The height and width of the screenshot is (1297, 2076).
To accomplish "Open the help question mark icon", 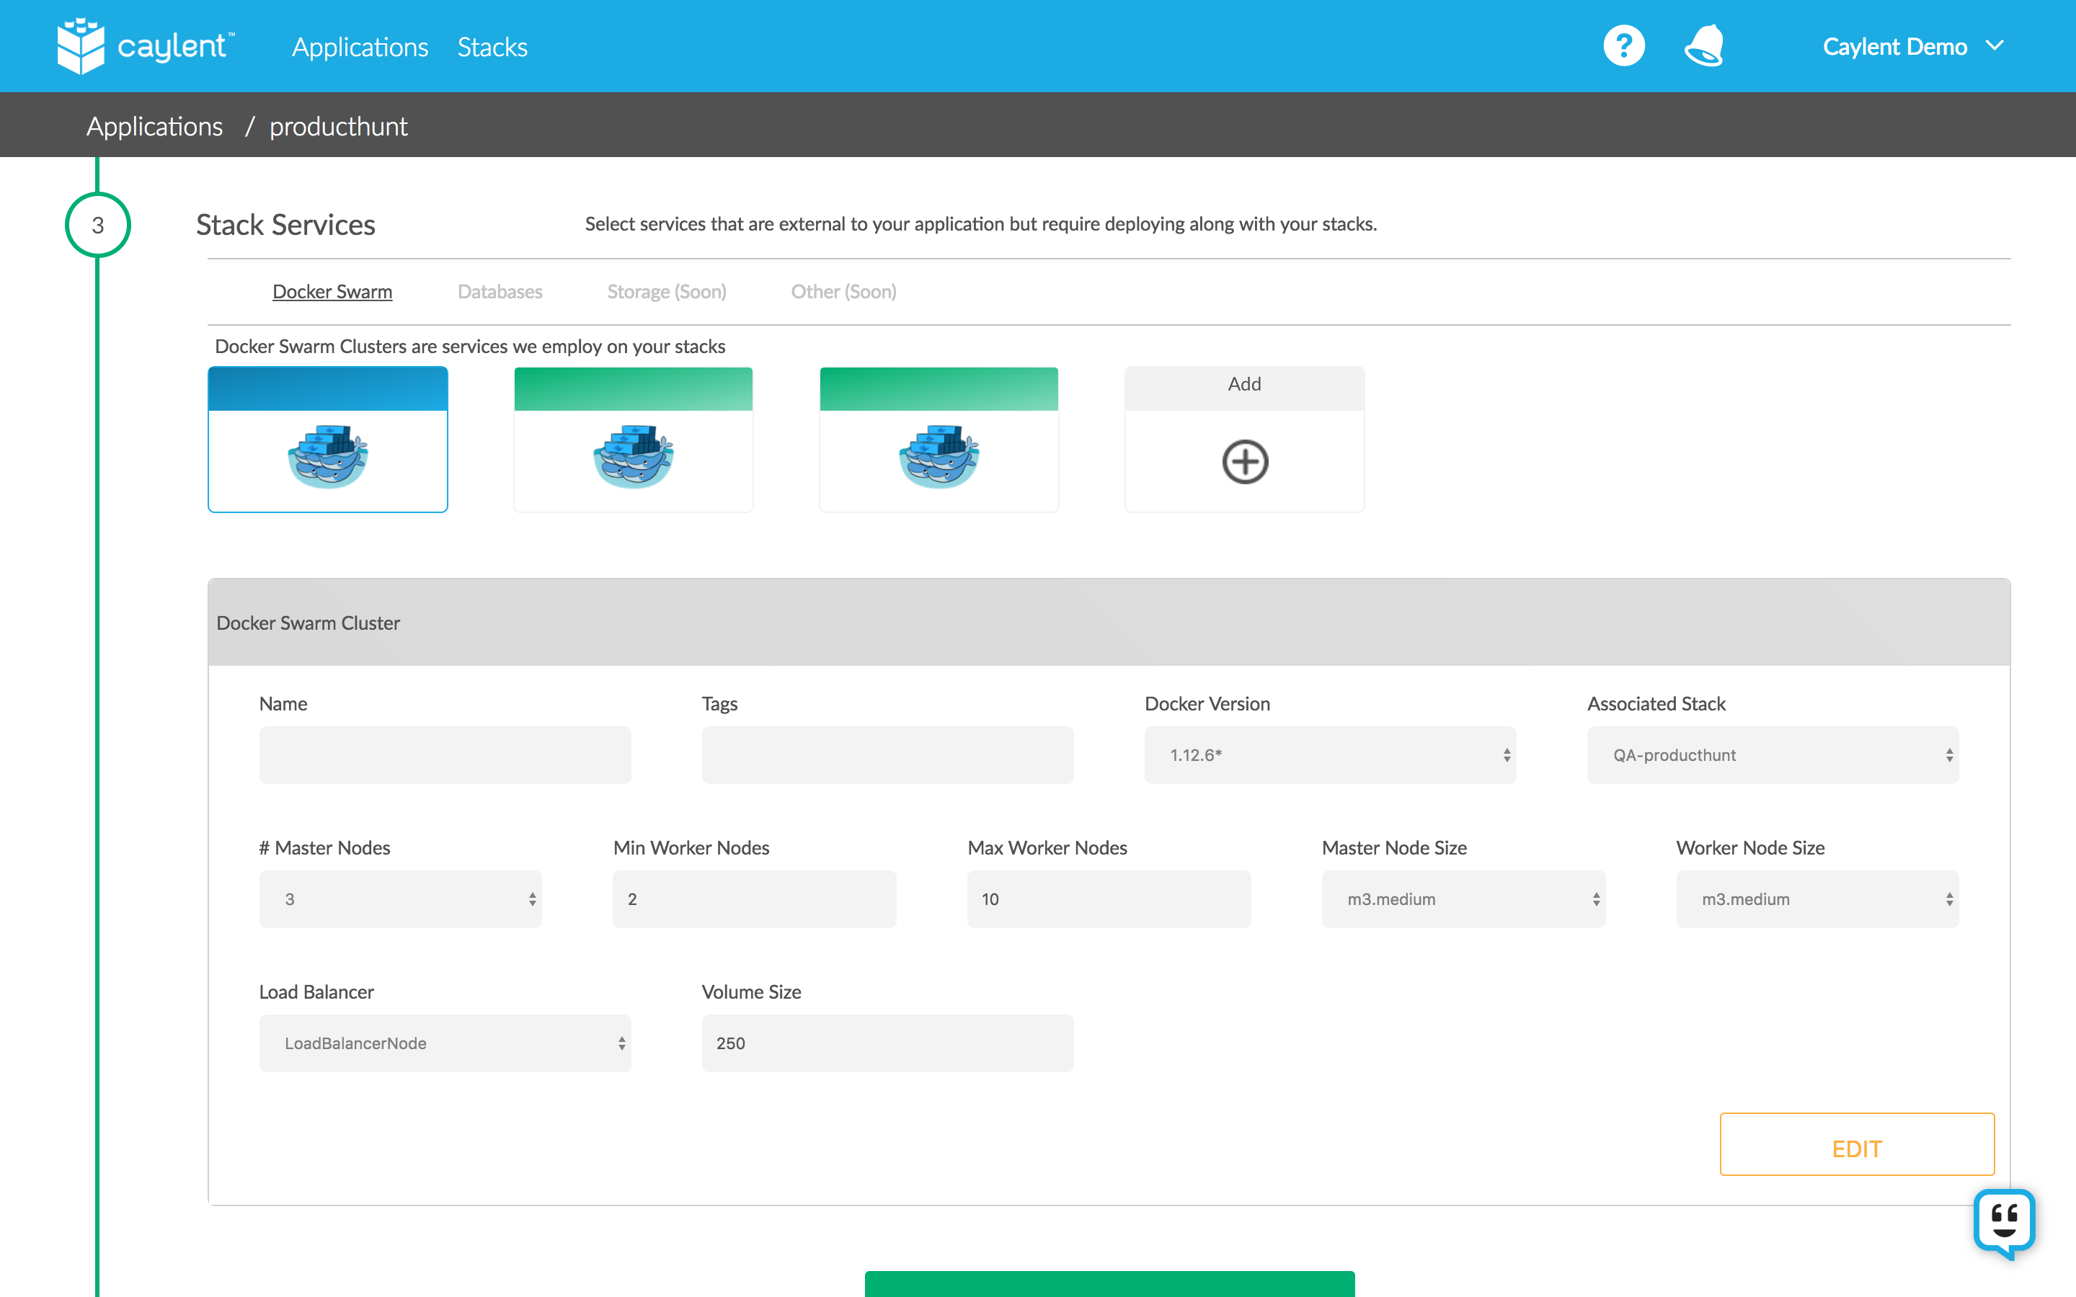I will pos(1623,45).
